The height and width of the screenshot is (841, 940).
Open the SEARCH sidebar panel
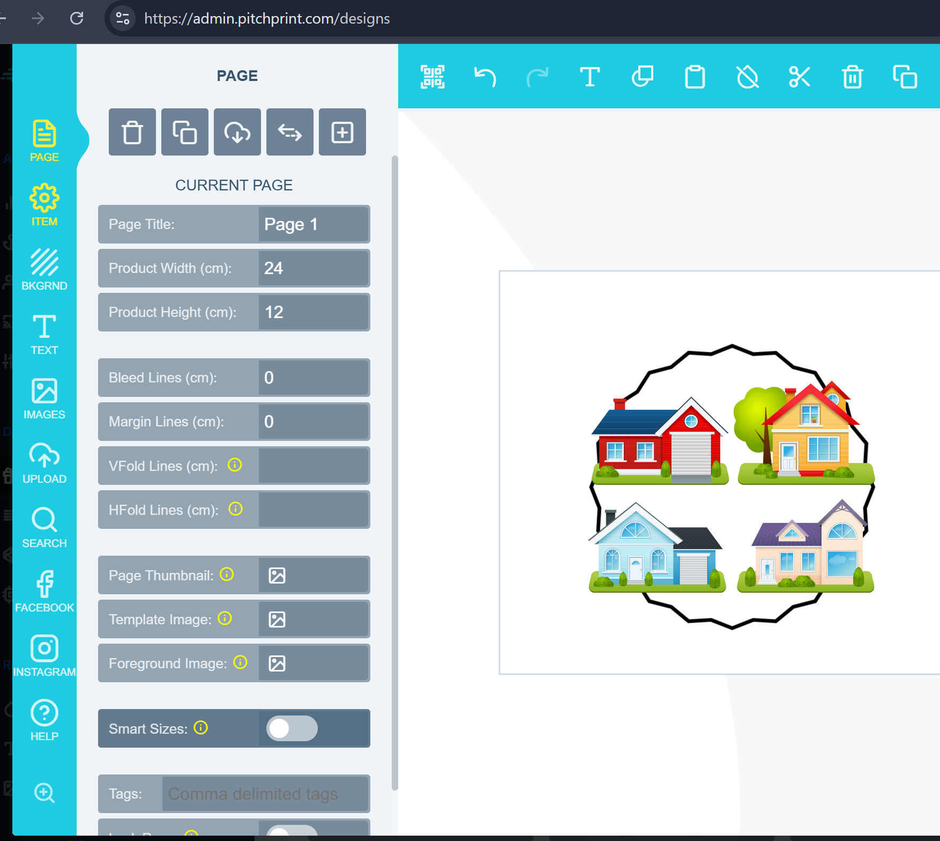coord(44,527)
